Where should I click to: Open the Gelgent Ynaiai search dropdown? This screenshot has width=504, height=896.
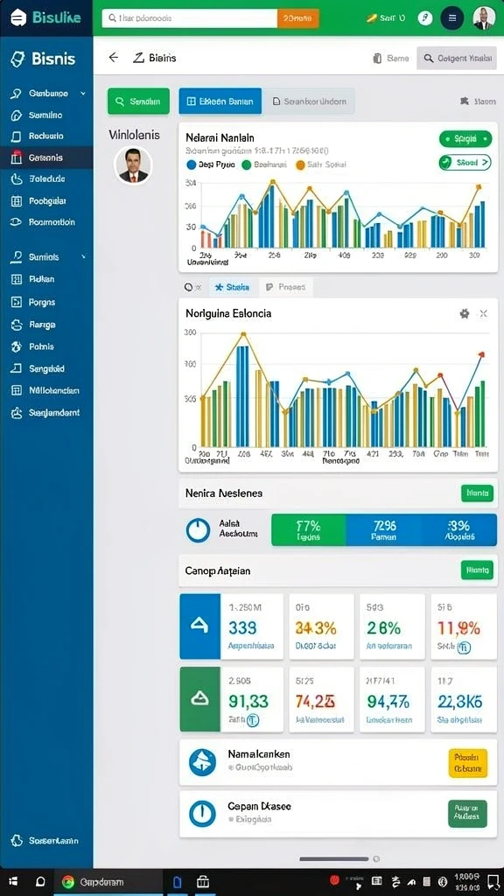point(457,59)
